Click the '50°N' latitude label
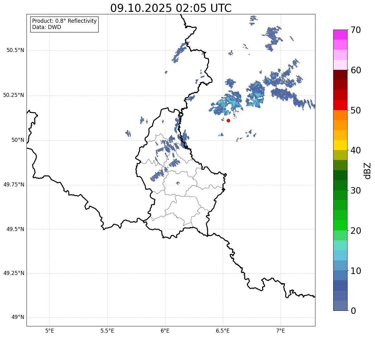This screenshot has height=337, width=375. pos(18,140)
